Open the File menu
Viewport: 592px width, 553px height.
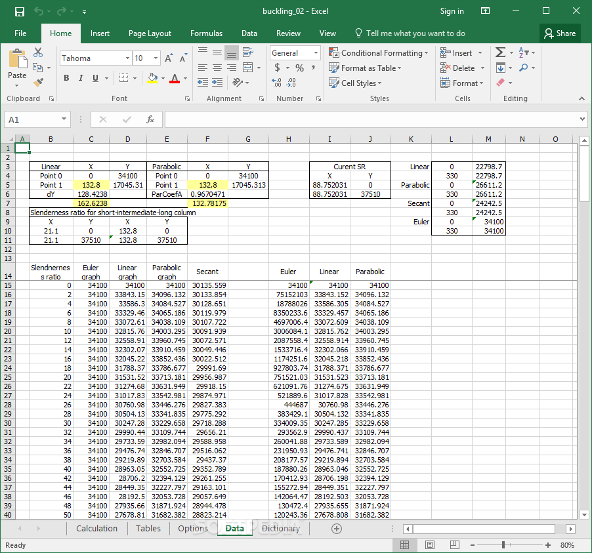coord(20,33)
